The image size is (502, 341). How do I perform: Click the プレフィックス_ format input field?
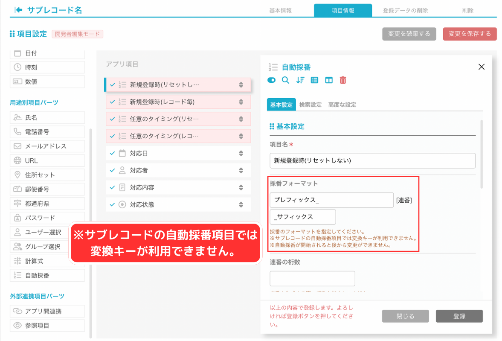point(331,200)
